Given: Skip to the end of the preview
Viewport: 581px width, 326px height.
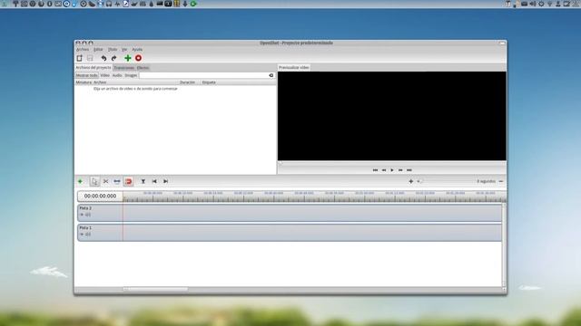Looking at the screenshot, I should (409, 170).
